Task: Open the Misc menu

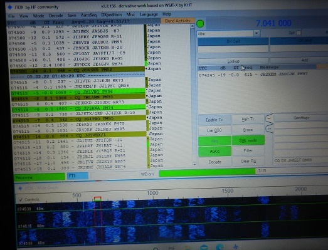Action: coord(130,14)
